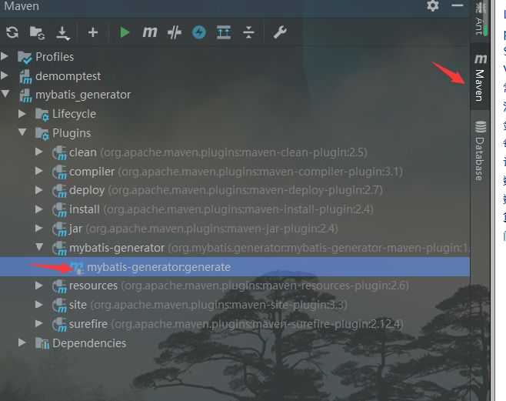Expand the deploy plugin
Screen dimensions: 506x401
[x=39, y=190]
